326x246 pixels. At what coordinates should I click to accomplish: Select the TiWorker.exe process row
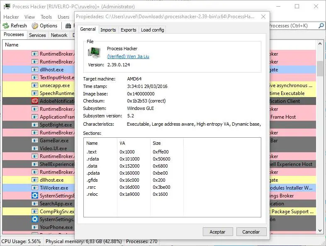[39, 188]
